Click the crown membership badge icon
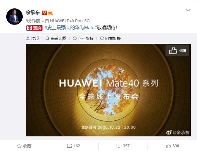 pos(50,13)
